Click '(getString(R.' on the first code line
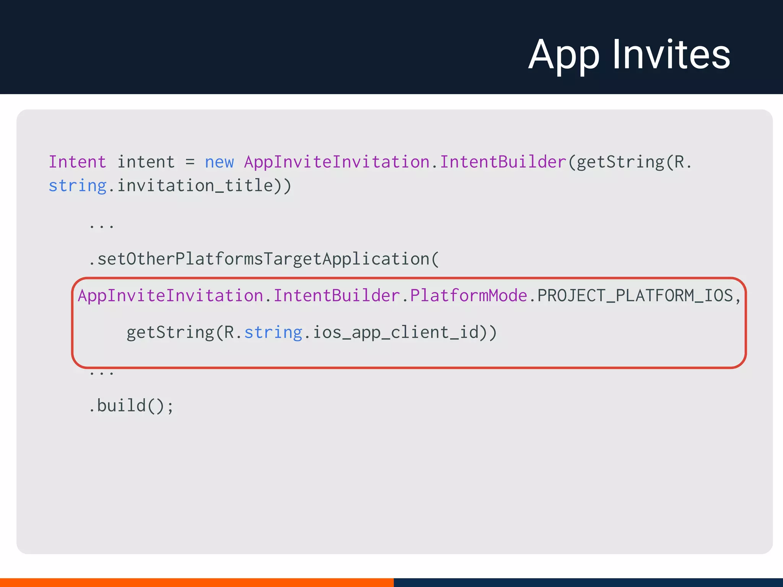This screenshot has width=783, height=587. [630, 163]
